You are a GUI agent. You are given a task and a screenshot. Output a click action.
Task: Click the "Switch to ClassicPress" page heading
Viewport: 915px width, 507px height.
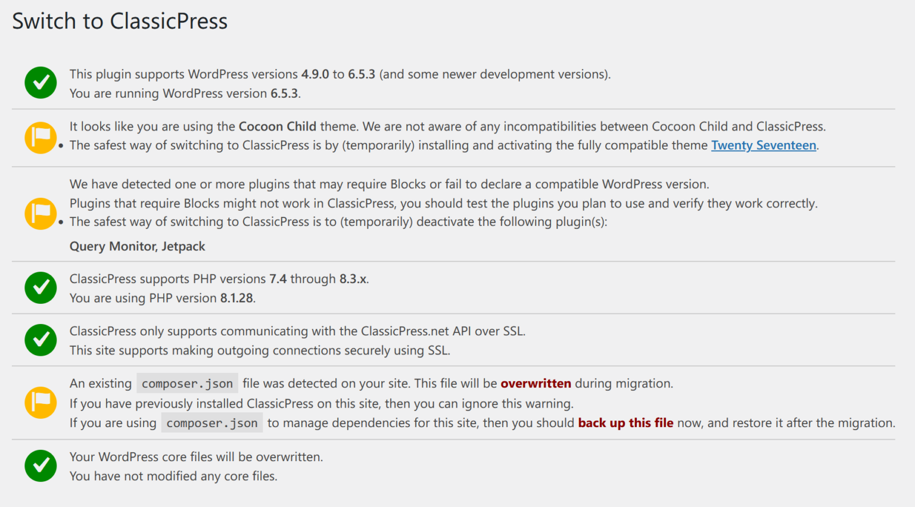pyautogui.click(x=120, y=21)
